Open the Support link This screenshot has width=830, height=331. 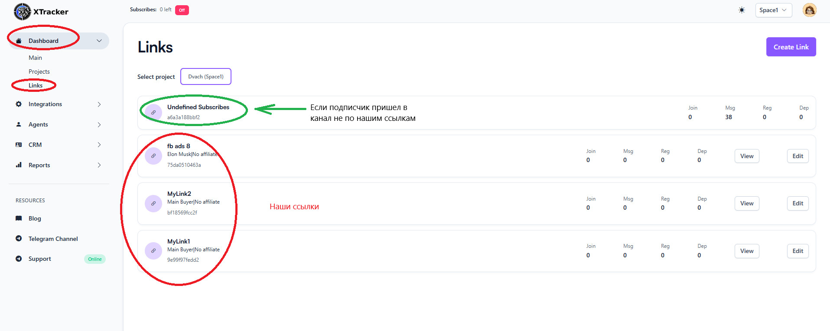40,259
